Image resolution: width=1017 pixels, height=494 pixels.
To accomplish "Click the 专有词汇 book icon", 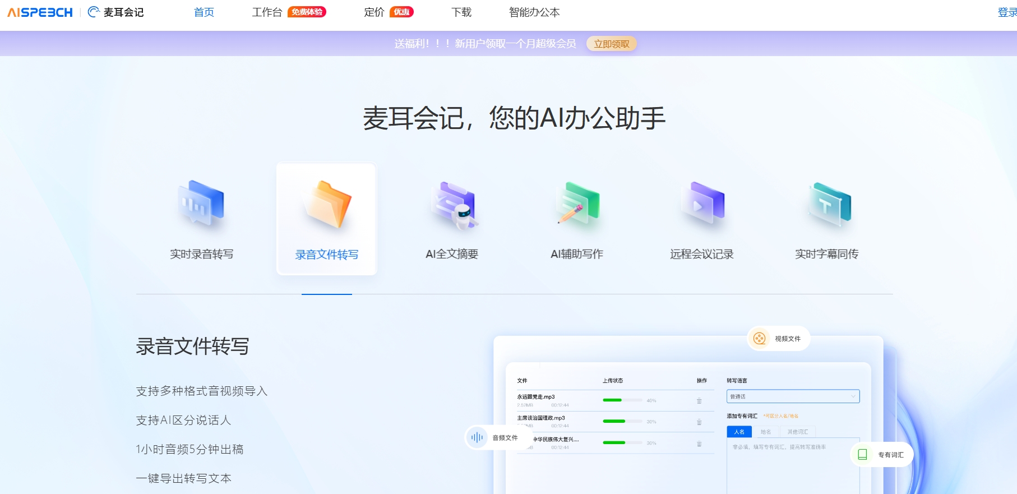I will click(863, 455).
